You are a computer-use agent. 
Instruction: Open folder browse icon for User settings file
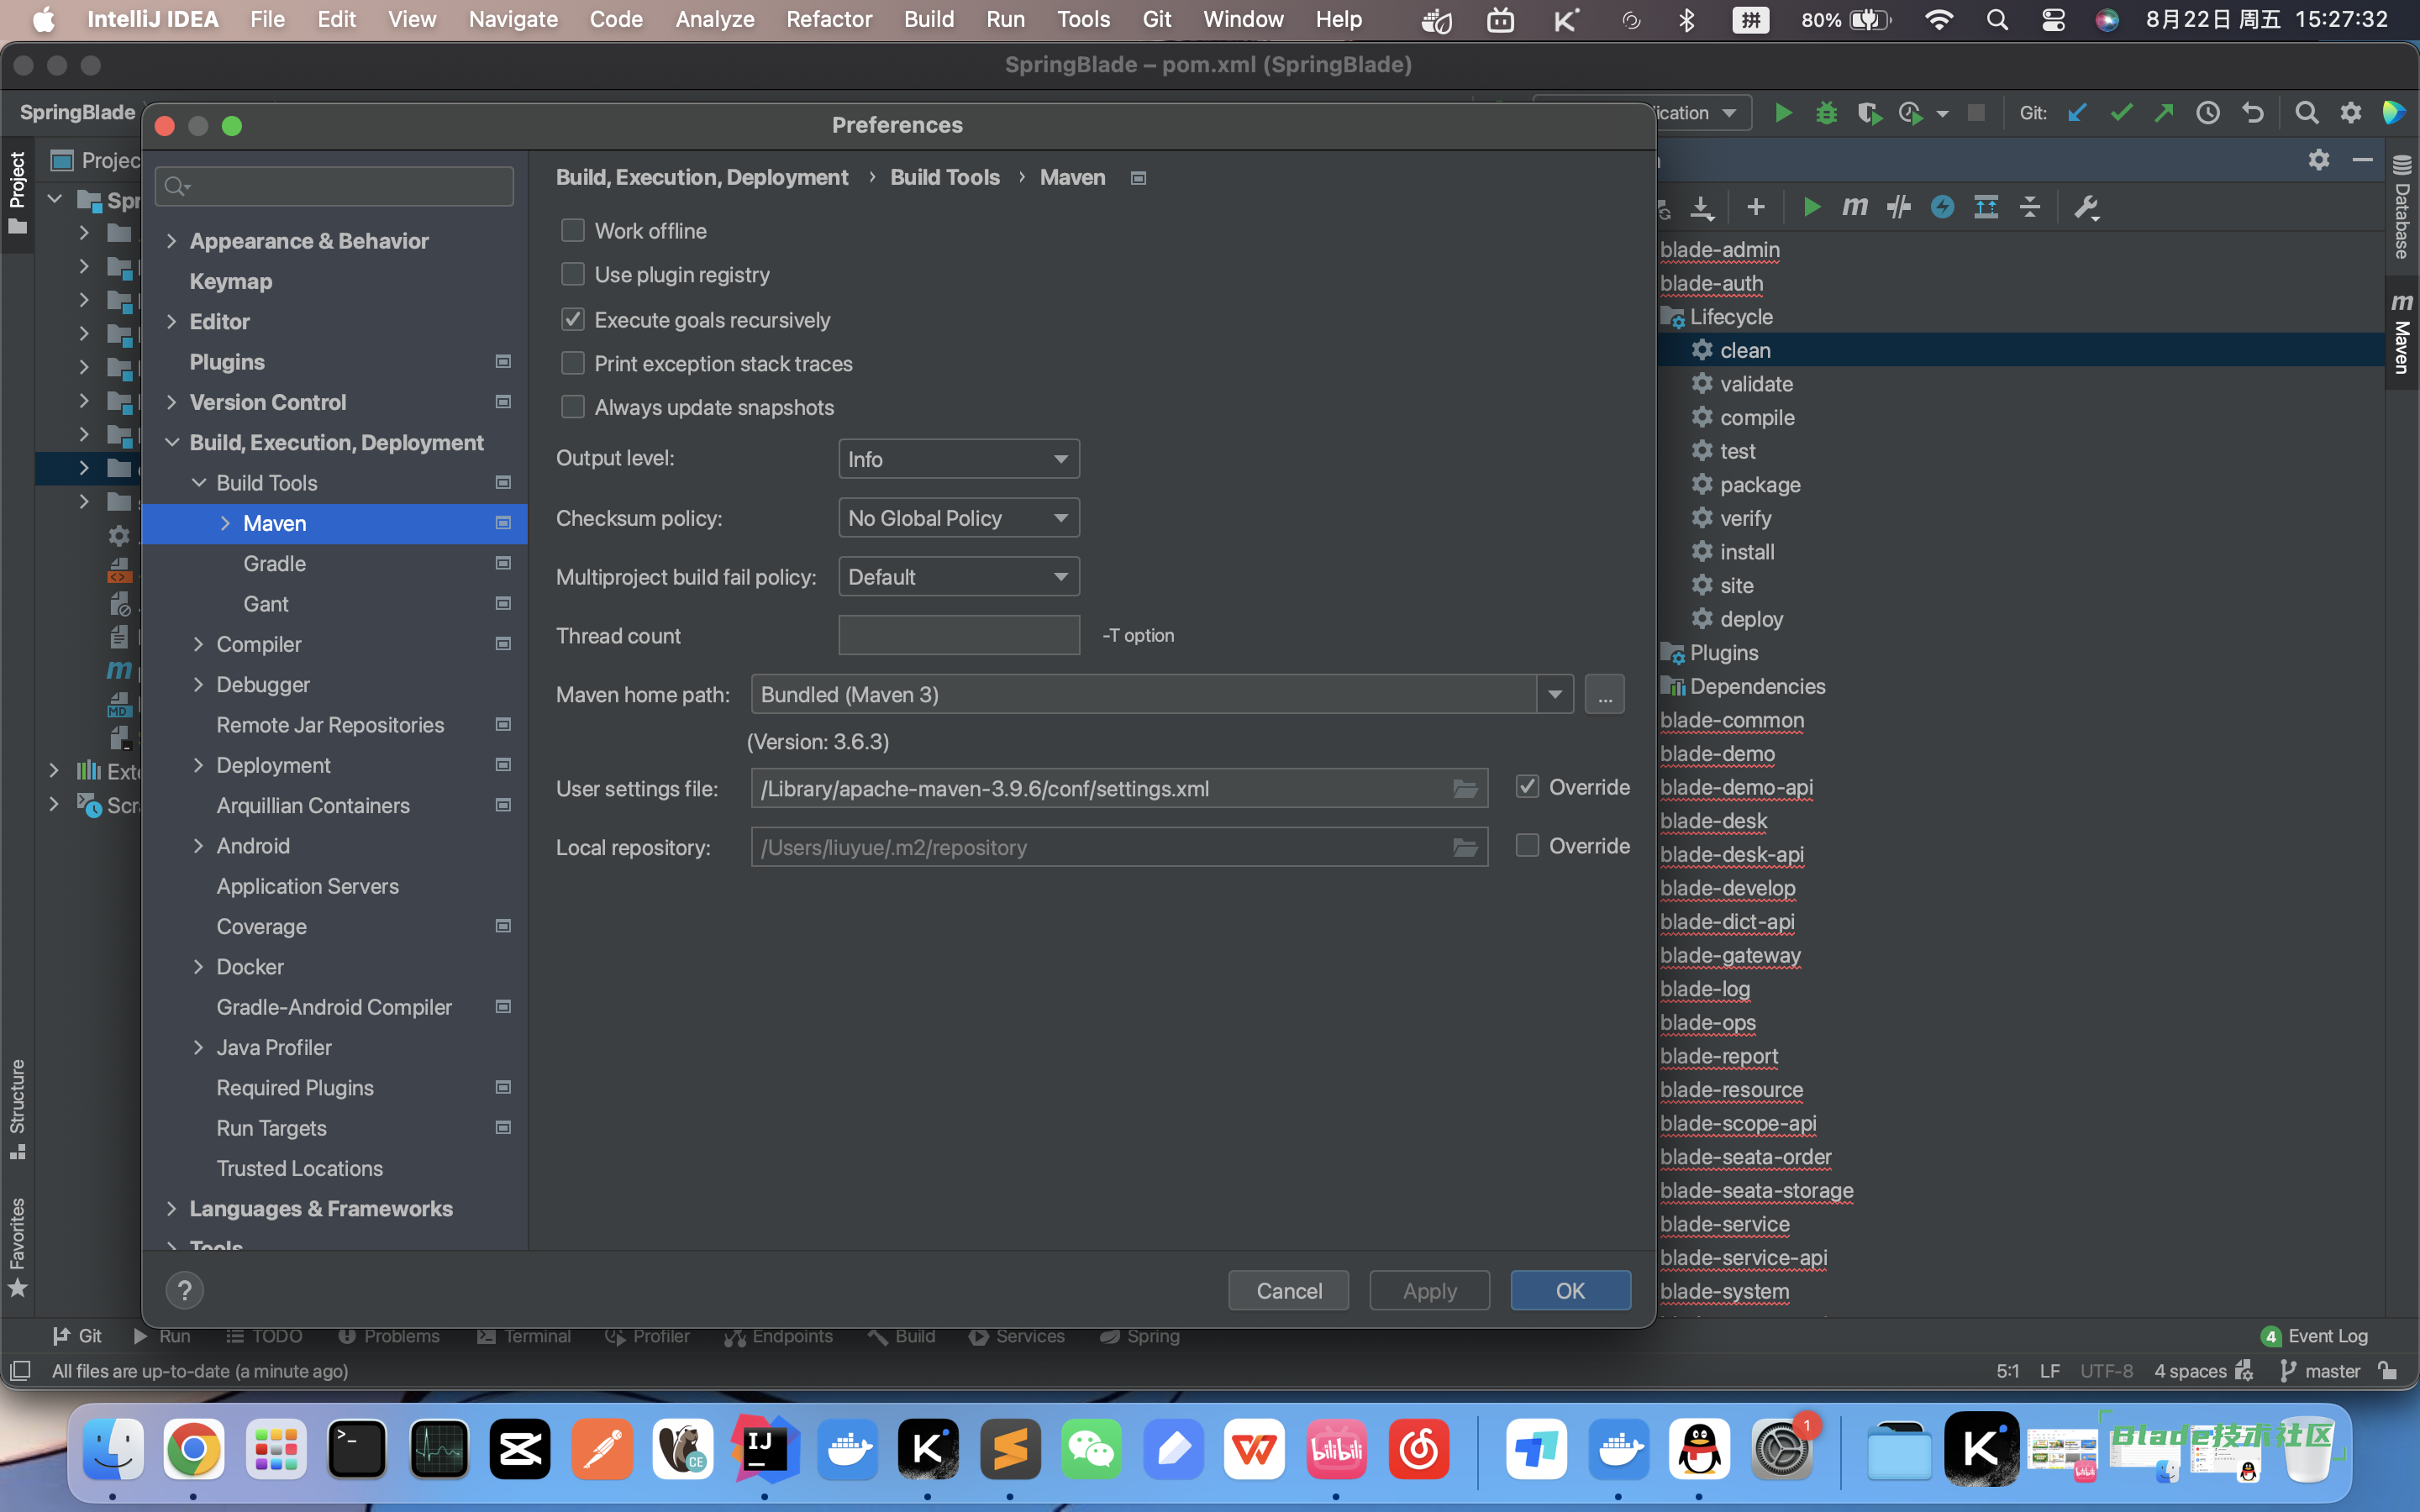click(x=1465, y=789)
